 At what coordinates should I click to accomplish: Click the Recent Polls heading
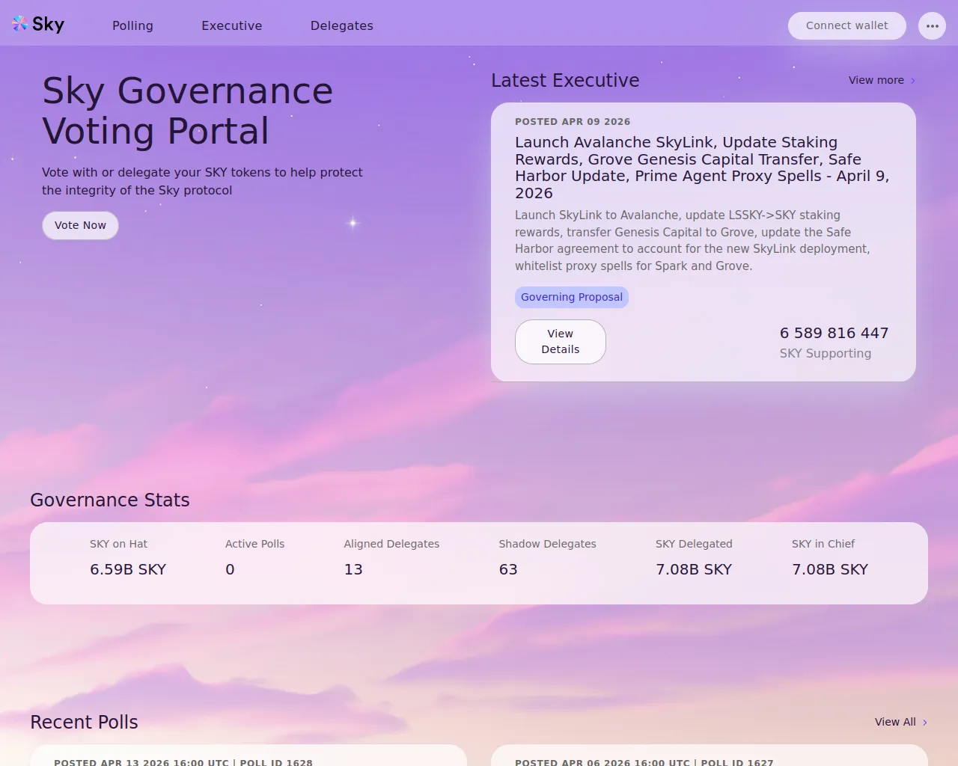click(84, 723)
